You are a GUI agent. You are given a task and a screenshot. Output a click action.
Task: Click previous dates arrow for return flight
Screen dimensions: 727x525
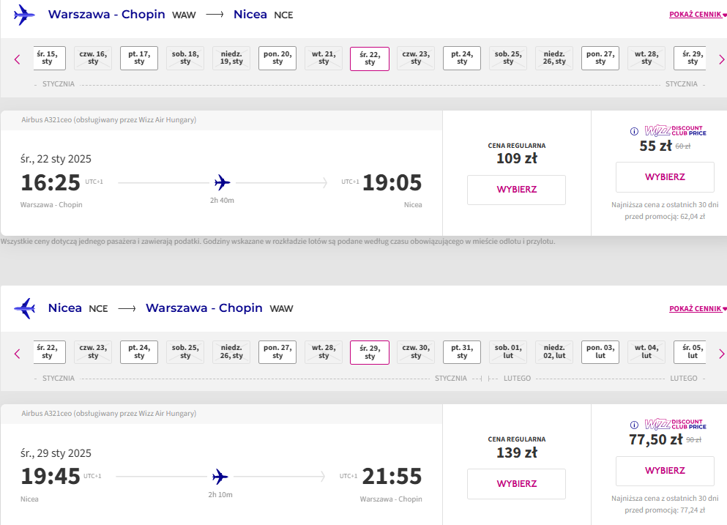coord(17,354)
